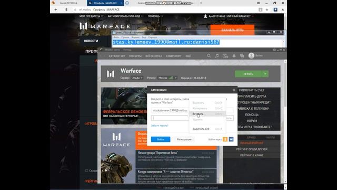Click the browser bookmark star icon
The image size is (337, 190).
point(267,9)
